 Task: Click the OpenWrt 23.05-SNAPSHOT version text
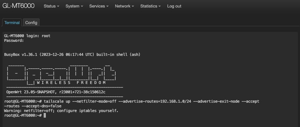tap(56, 92)
